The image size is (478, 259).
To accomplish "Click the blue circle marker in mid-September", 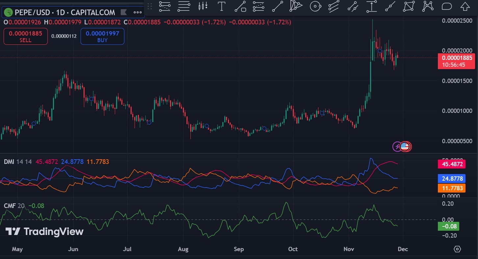I will point(264,128).
